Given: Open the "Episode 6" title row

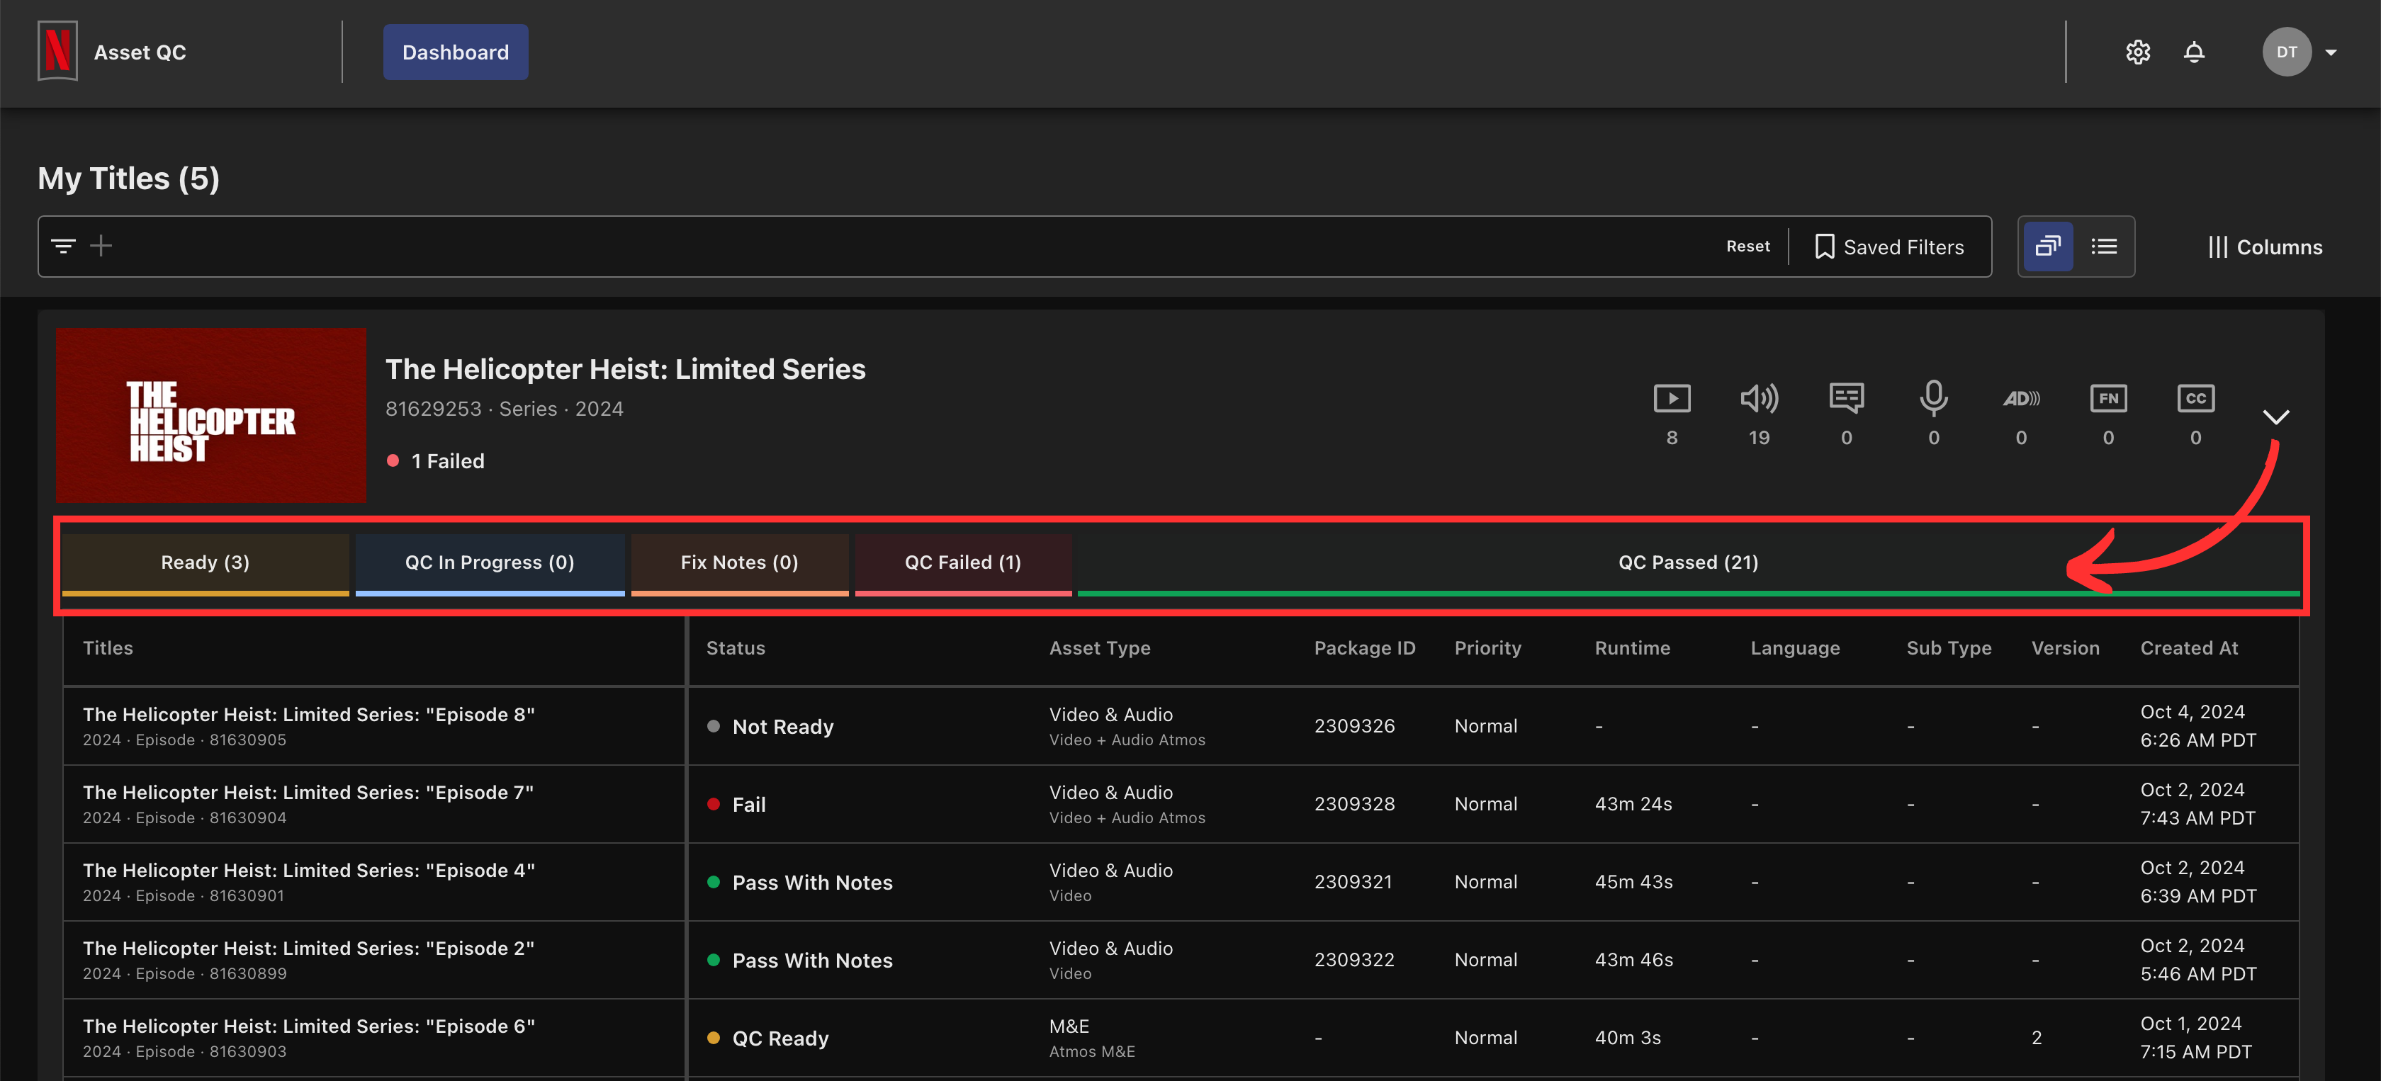Looking at the screenshot, I should pyautogui.click(x=309, y=1026).
